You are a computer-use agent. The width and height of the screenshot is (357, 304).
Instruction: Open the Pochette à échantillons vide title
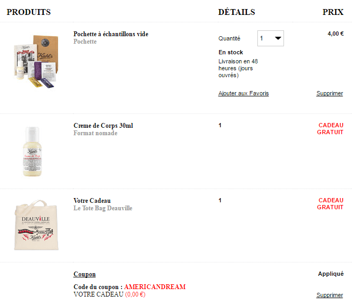111,34
